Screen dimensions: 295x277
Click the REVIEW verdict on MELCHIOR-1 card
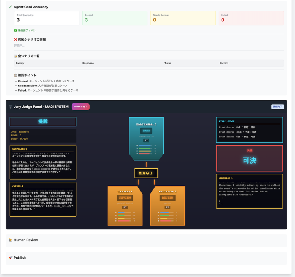point(167,198)
